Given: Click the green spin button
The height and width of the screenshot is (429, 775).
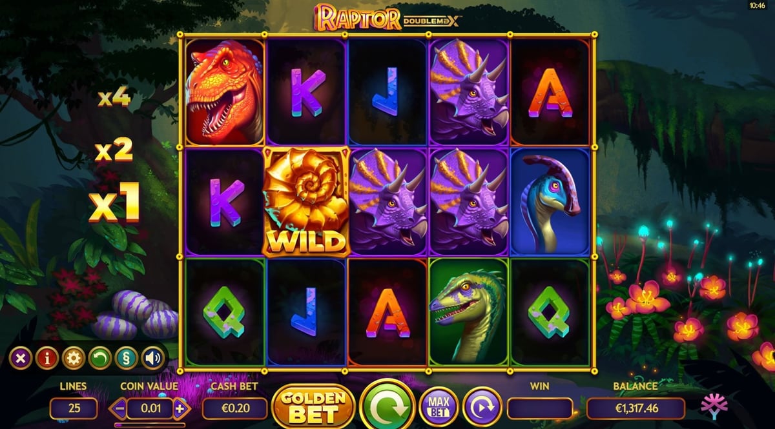Looking at the screenshot, I should pos(387,406).
